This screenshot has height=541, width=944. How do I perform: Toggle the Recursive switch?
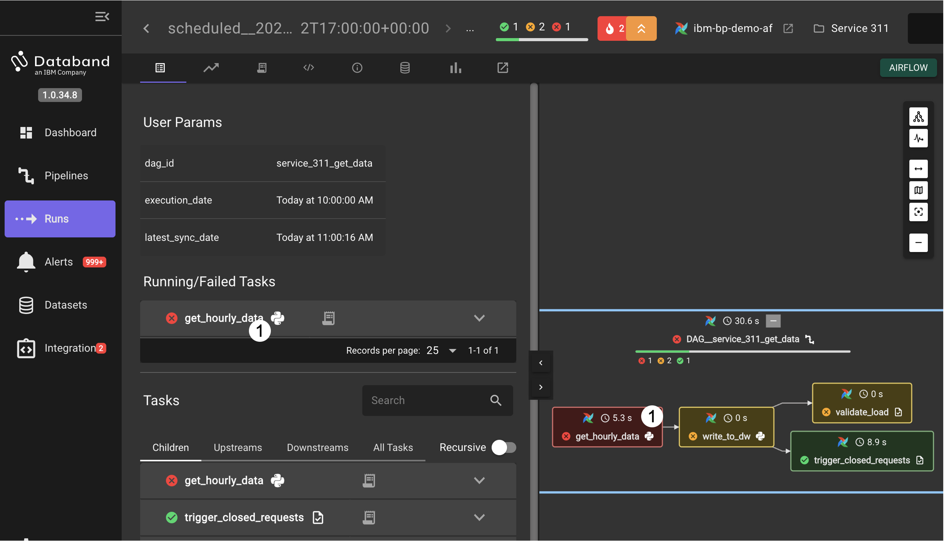point(504,447)
